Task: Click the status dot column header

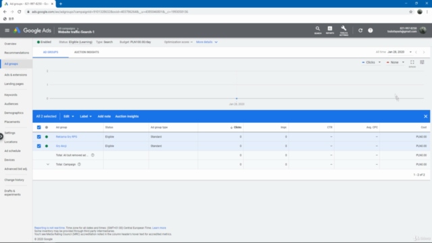Action: point(47,128)
